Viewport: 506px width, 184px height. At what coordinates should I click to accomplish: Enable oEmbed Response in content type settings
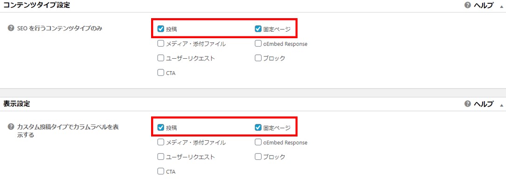tap(258, 43)
